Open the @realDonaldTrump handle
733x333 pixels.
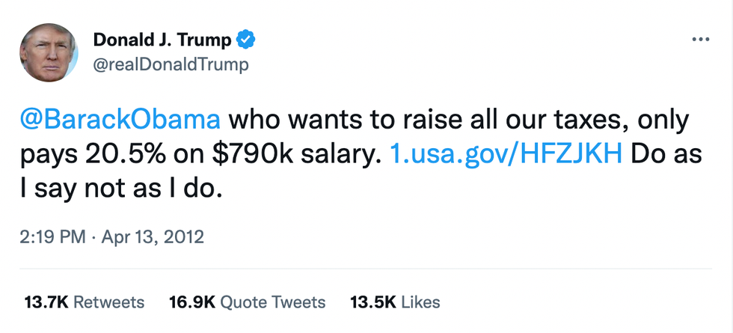pyautogui.click(x=171, y=65)
